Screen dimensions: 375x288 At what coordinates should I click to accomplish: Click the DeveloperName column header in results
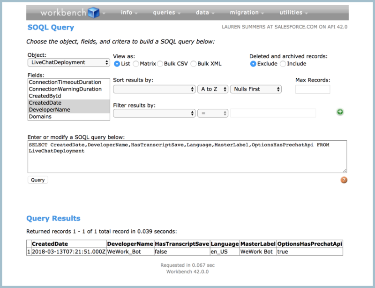[x=130, y=244]
